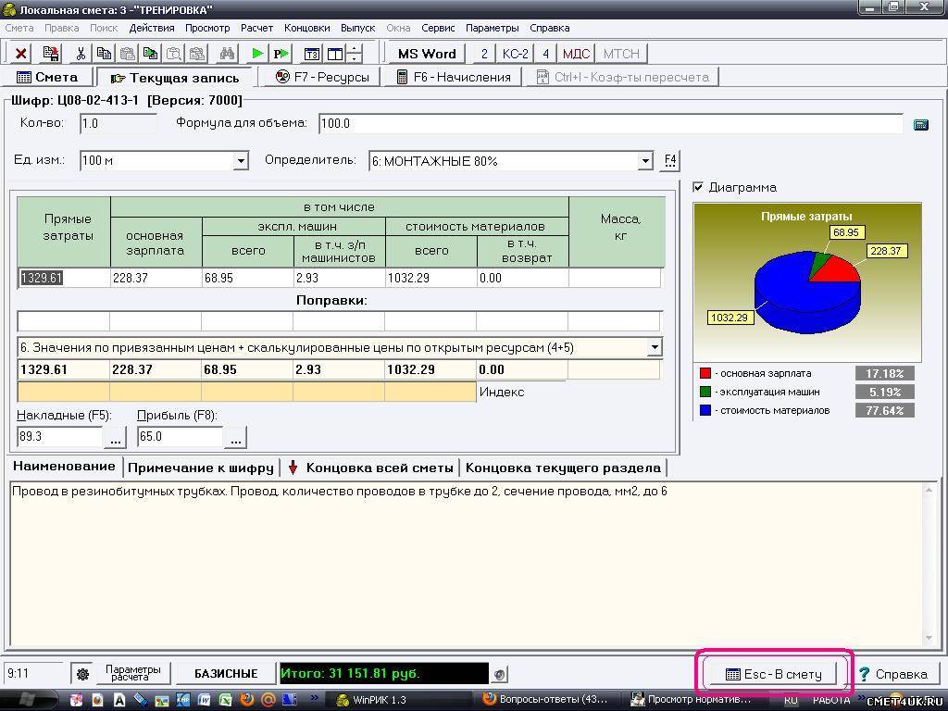The image size is (948, 711).
Task: Click the red X delete icon in toolbar
Action: (20, 54)
